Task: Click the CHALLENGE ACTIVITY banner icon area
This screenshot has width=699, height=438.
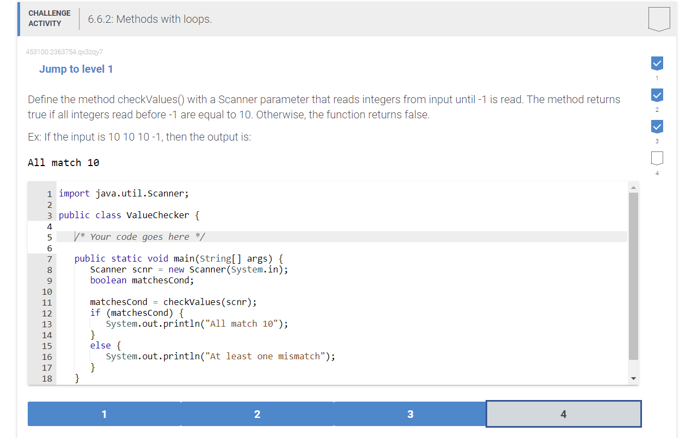Action: coord(49,18)
